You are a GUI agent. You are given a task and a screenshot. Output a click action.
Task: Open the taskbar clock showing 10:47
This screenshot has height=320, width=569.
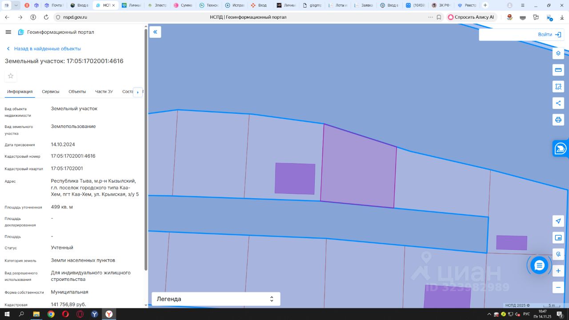click(542, 314)
